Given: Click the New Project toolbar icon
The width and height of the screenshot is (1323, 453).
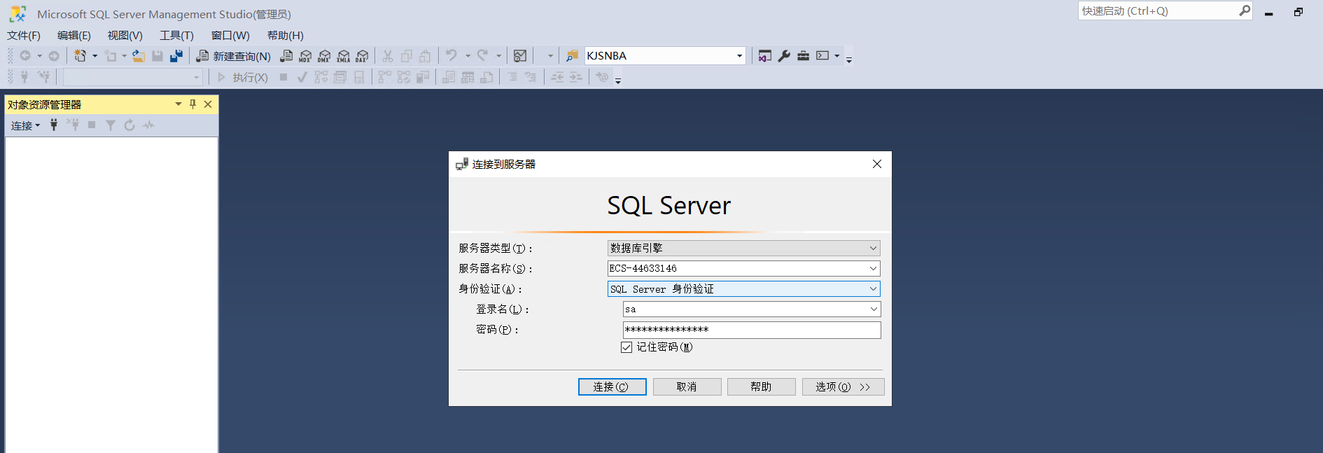Looking at the screenshot, I should click(x=80, y=55).
